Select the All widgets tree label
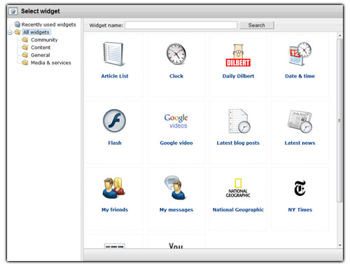 tap(36, 32)
